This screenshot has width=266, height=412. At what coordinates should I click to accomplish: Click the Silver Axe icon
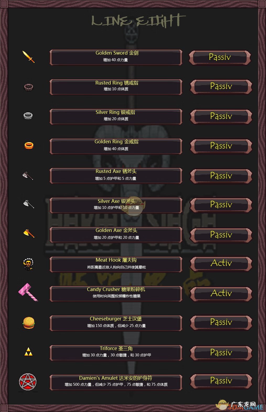click(28, 204)
